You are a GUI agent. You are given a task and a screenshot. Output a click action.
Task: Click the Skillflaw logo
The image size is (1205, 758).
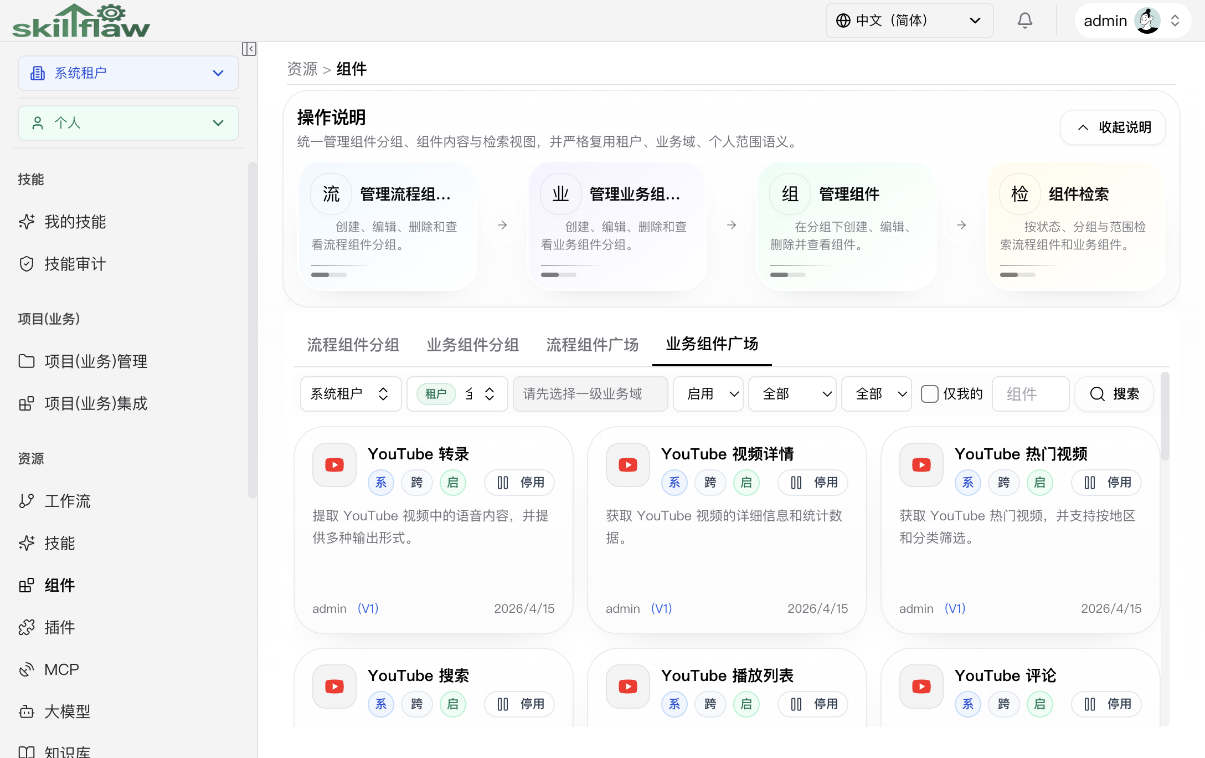81,21
